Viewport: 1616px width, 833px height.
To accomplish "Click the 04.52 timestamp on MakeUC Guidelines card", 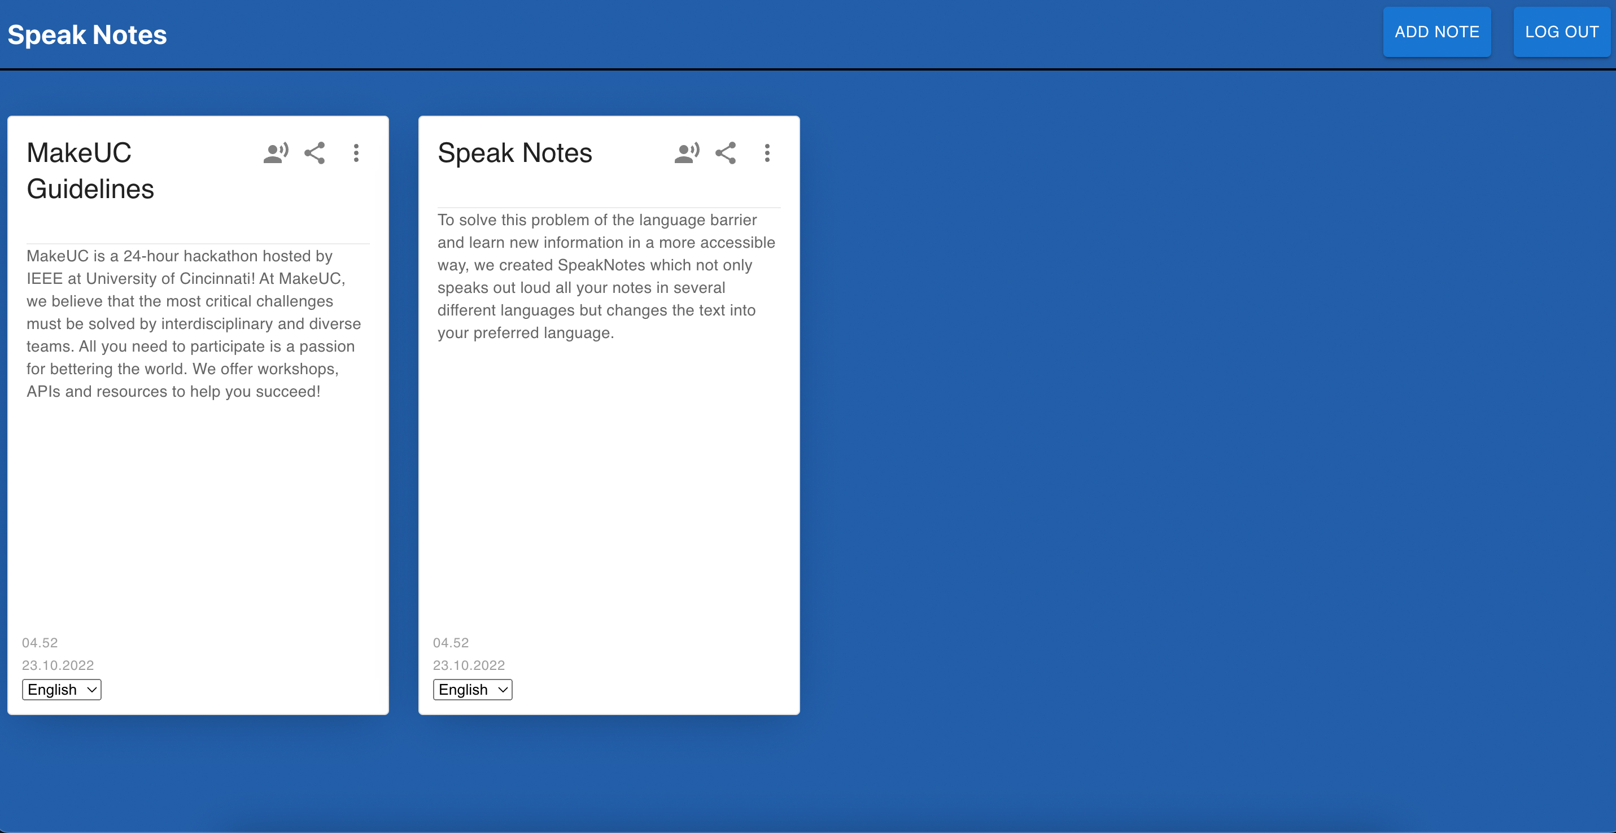I will point(40,642).
